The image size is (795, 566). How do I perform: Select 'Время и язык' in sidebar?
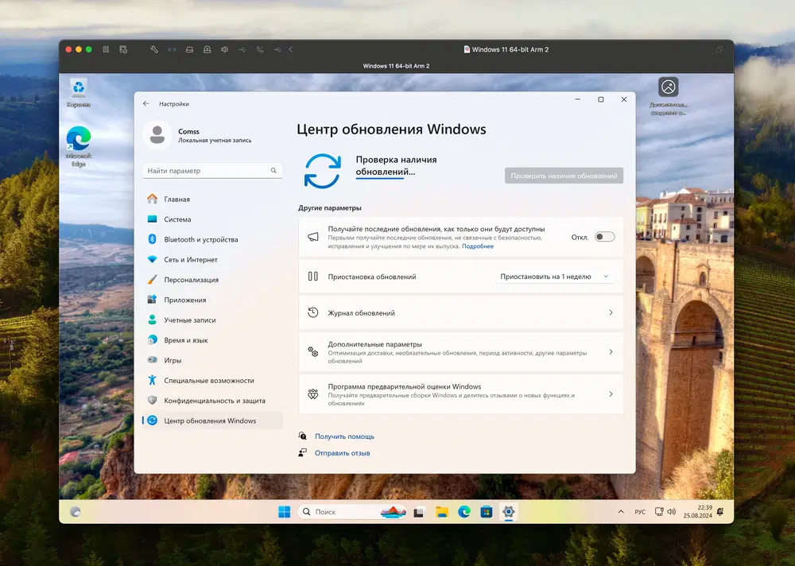[212, 340]
